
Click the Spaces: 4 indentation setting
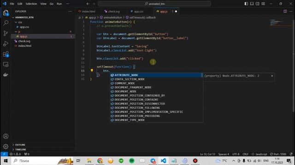pos(224,154)
